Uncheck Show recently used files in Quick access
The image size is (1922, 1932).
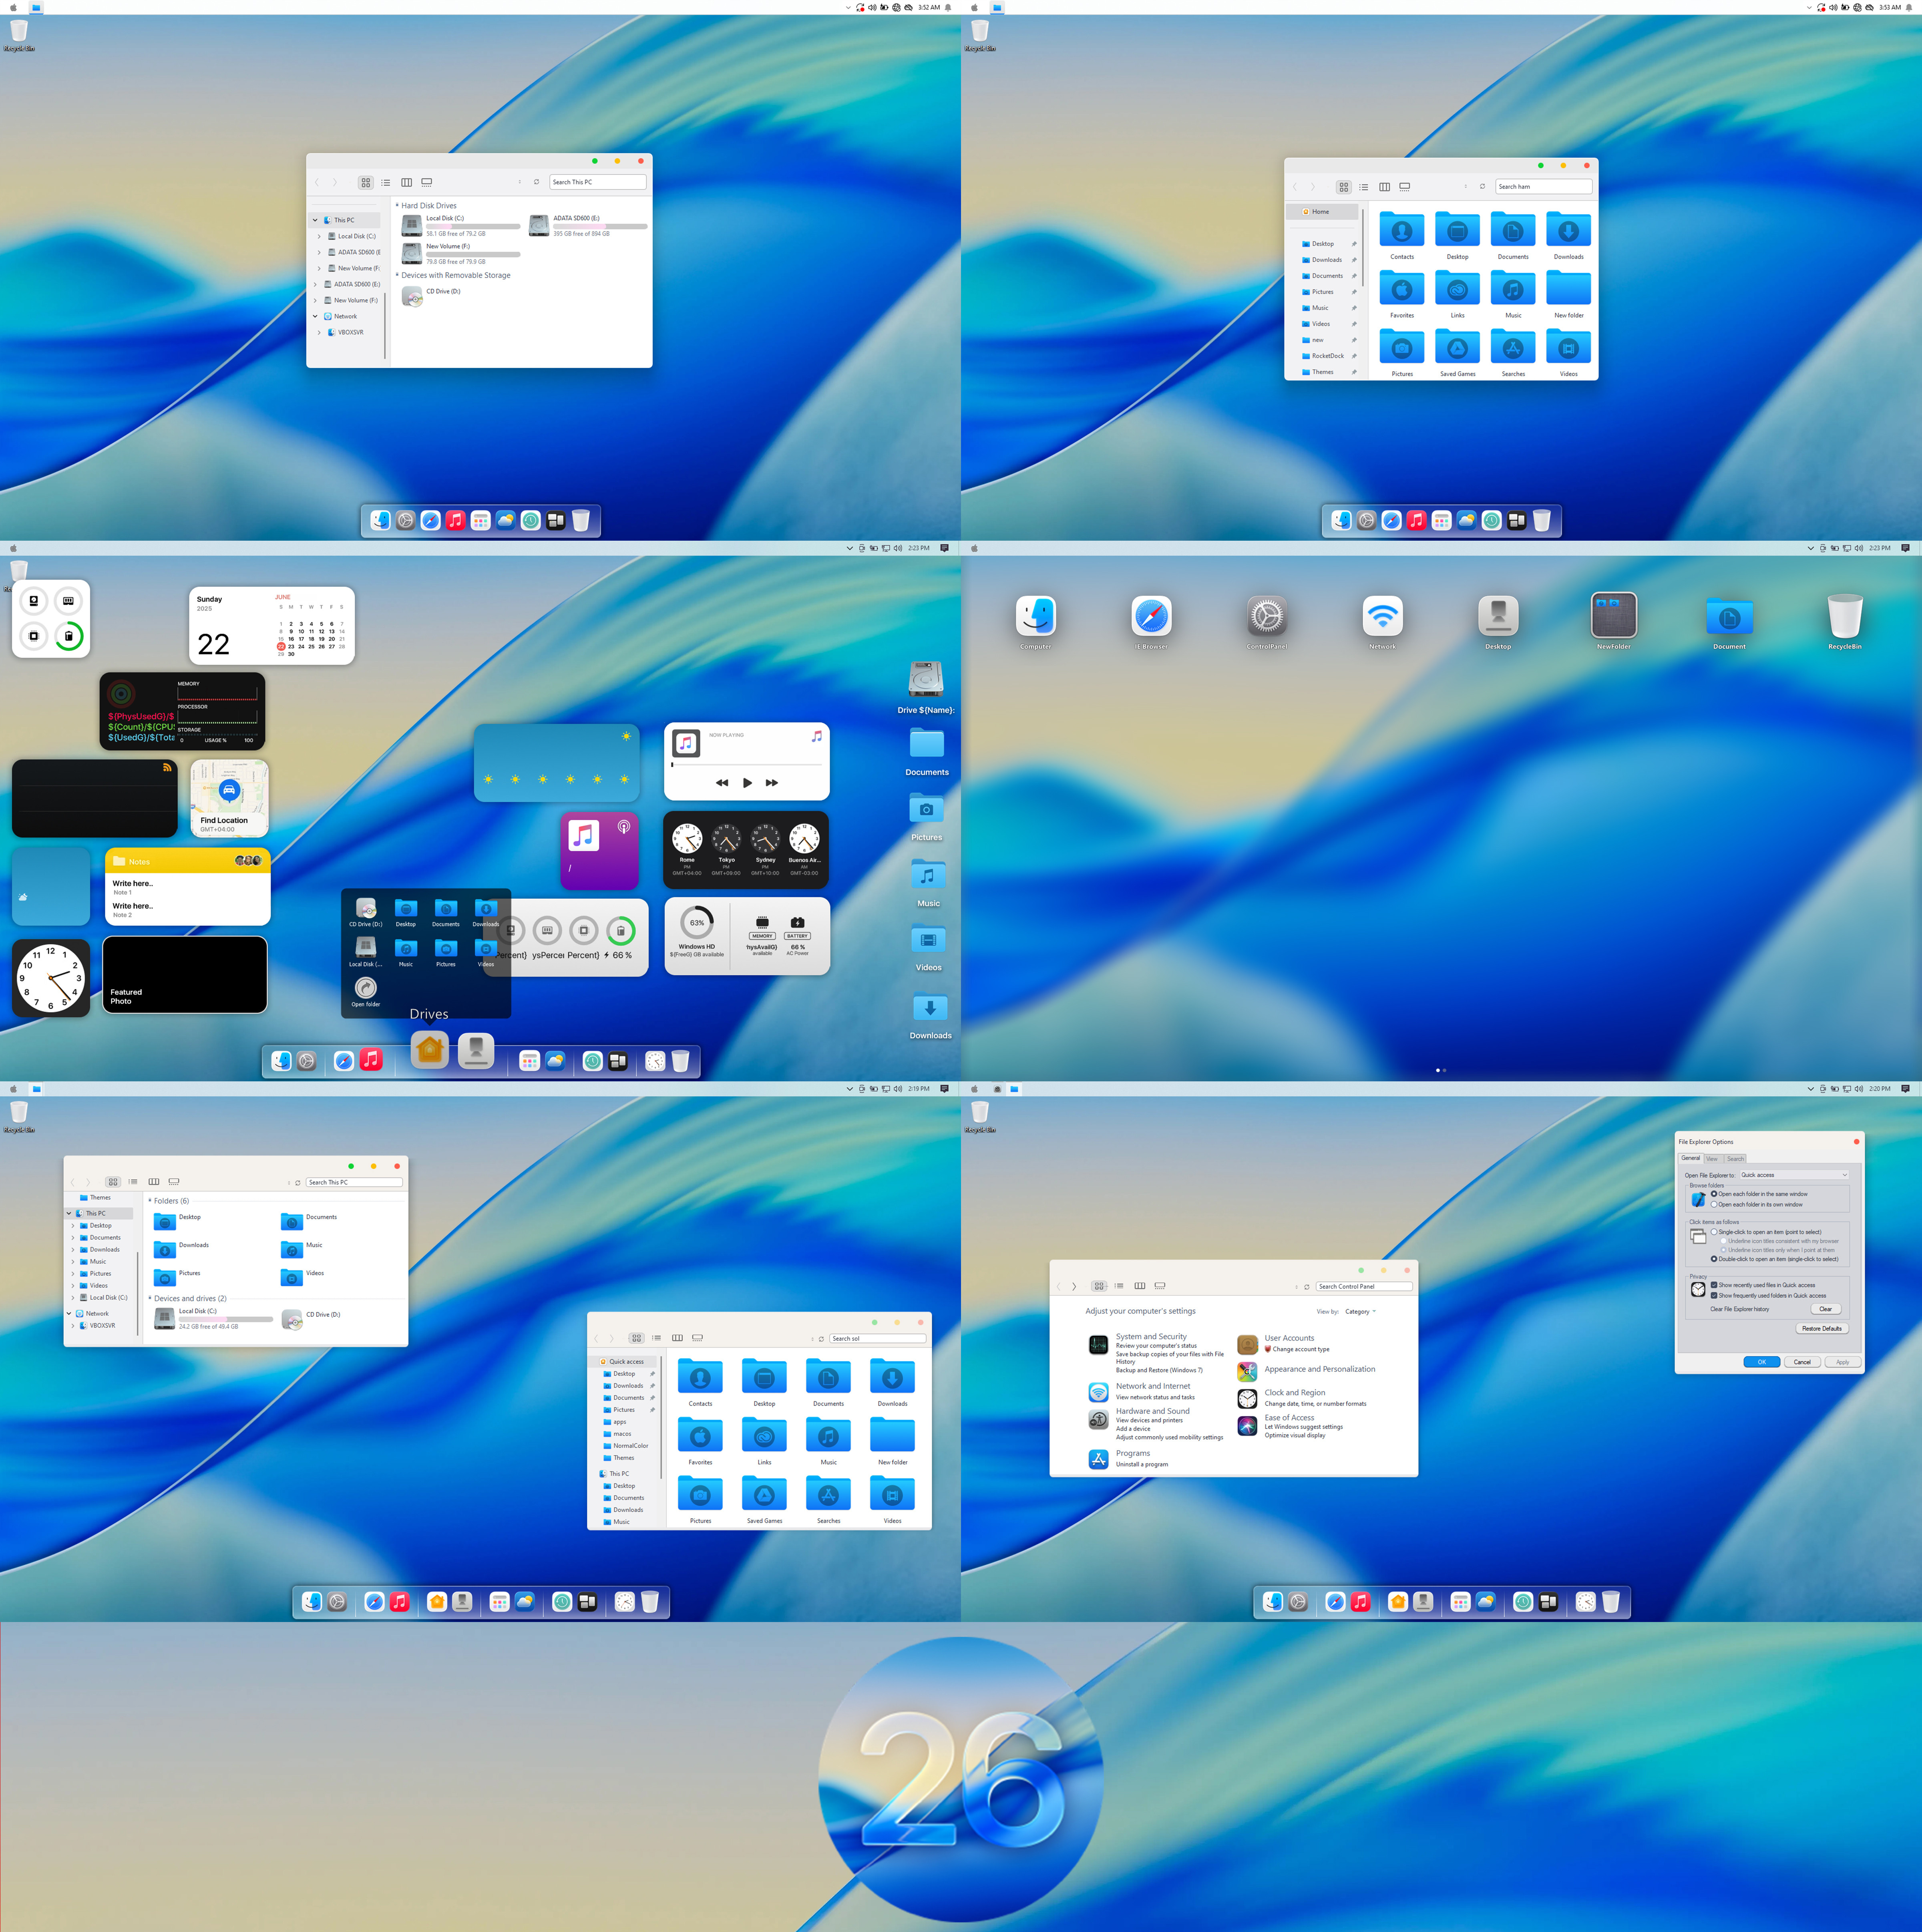(x=1714, y=1285)
